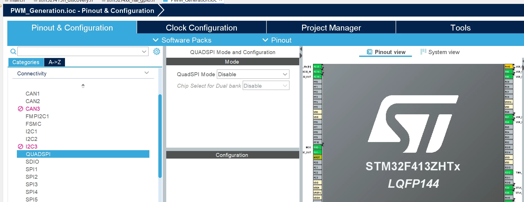This screenshot has width=524, height=202.
Task: Switch to Pinout view
Action: [x=386, y=52]
